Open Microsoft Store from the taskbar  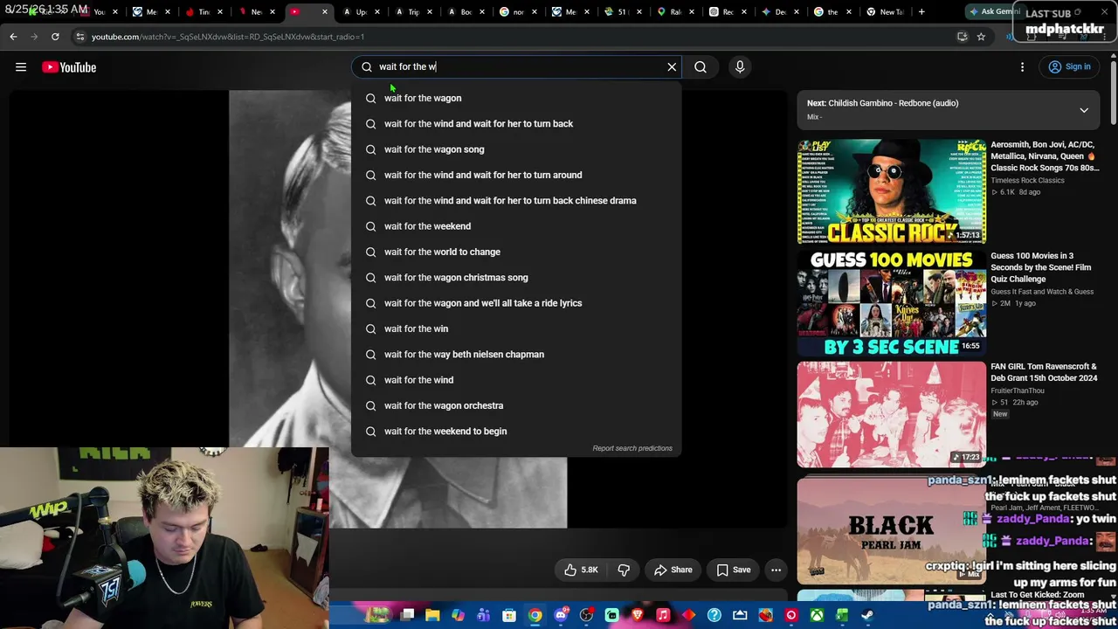tap(509, 615)
